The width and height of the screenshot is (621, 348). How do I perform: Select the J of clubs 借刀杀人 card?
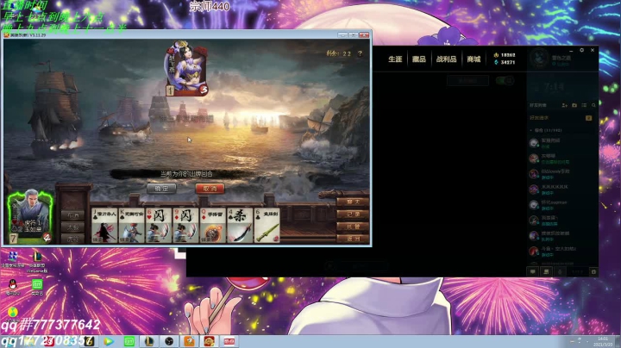point(104,226)
